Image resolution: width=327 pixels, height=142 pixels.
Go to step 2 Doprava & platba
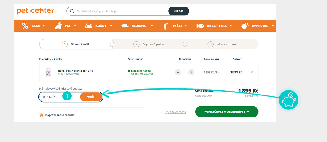tap(149, 44)
